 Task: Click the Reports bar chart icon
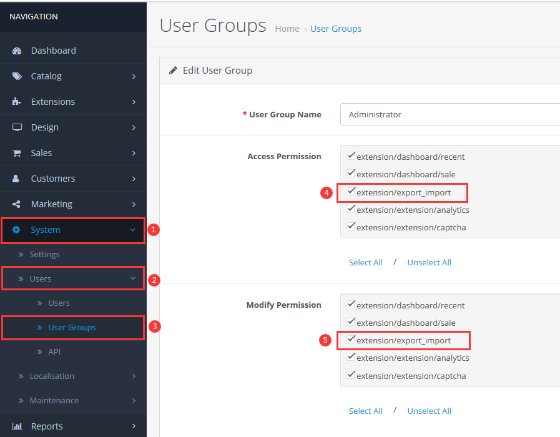point(17,426)
